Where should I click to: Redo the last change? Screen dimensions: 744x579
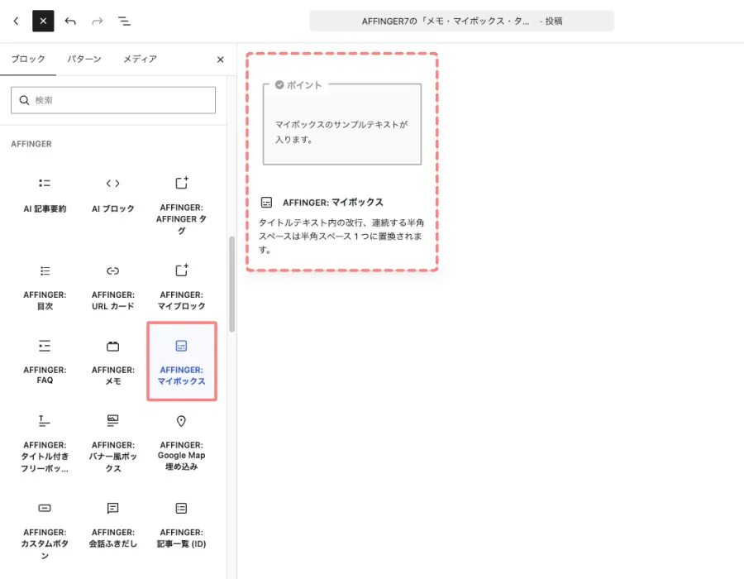(x=98, y=21)
